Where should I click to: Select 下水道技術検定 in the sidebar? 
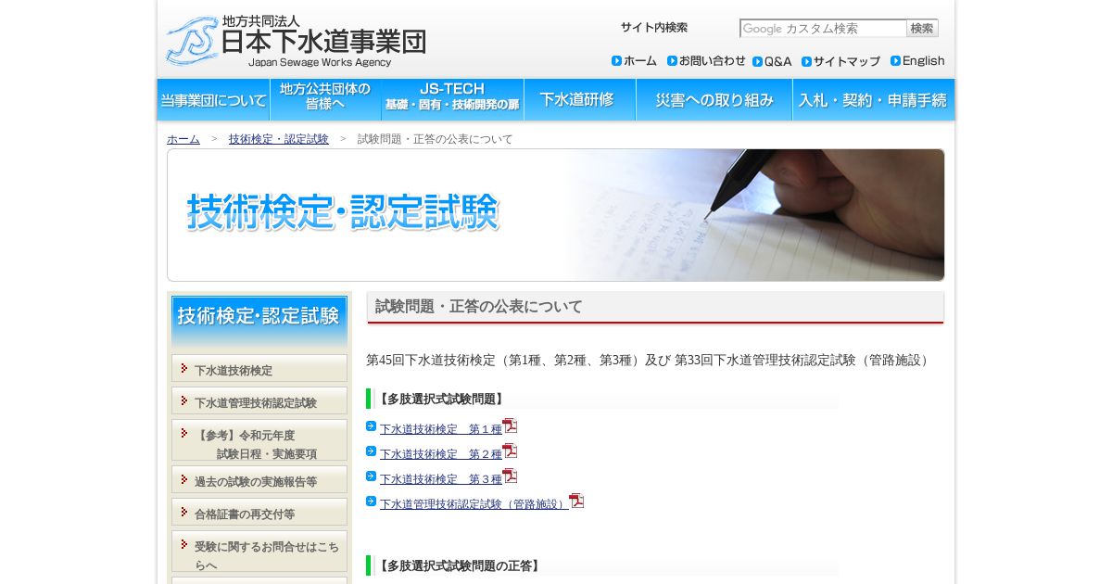[259, 368]
